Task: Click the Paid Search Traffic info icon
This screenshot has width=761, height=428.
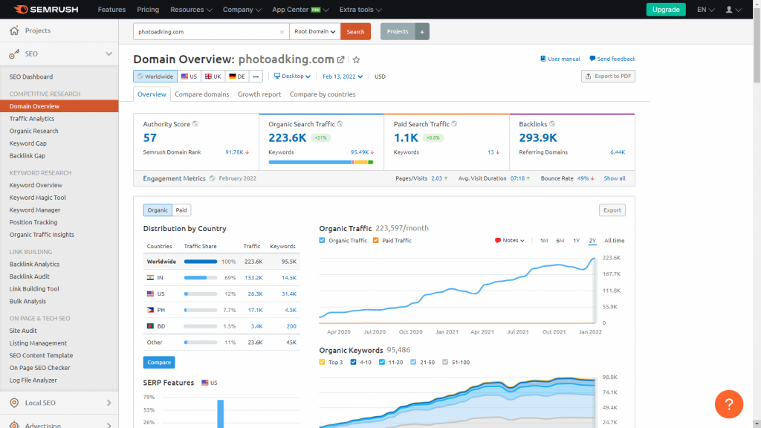Action: tap(454, 124)
